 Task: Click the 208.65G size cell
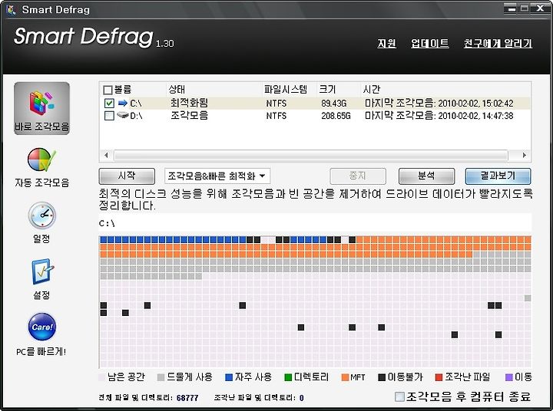336,116
